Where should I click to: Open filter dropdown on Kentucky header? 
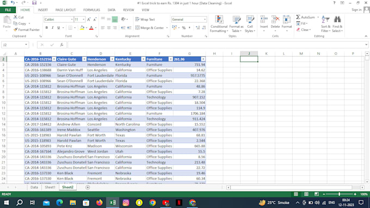(143, 59)
